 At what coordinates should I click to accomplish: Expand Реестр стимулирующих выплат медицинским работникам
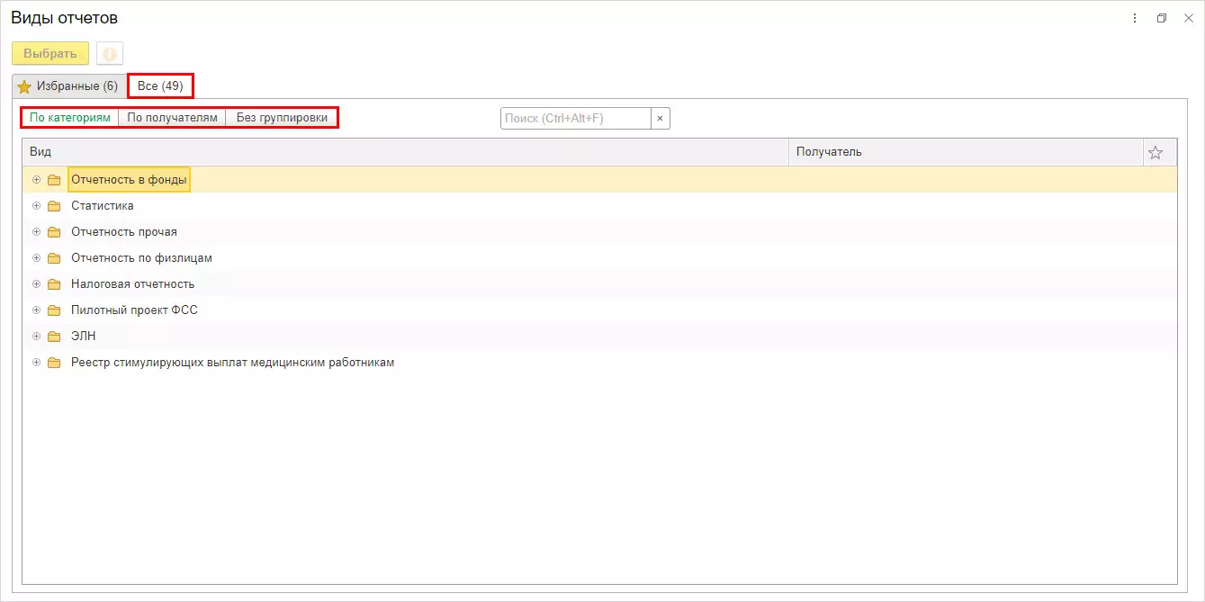tap(37, 363)
